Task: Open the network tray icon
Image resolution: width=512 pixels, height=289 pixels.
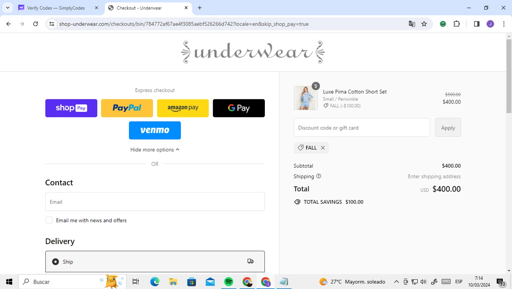Action: (415, 281)
